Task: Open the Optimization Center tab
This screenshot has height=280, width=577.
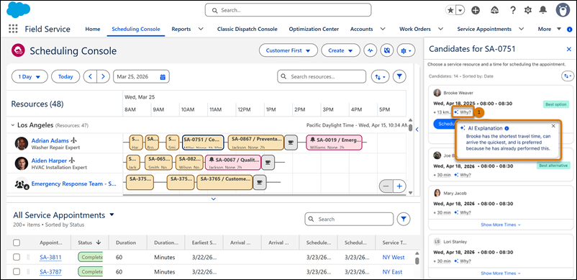Action: pos(314,29)
